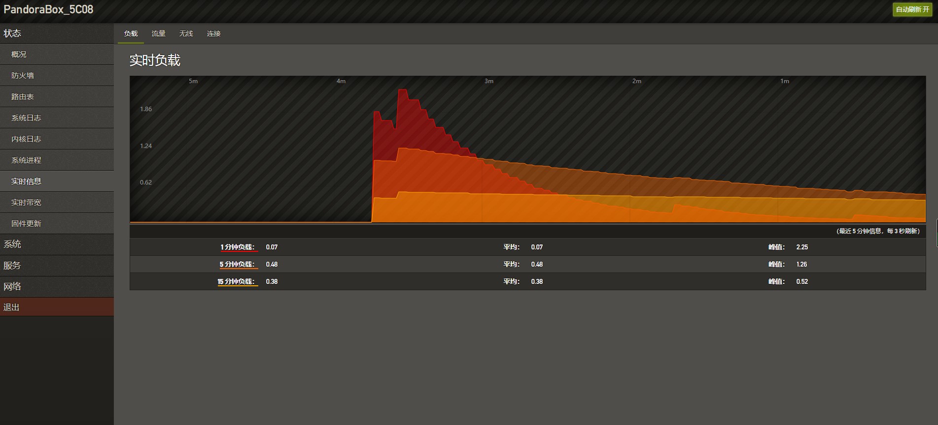Expand the 系统 system menu section
Image resolution: width=938 pixels, height=425 pixels.
click(57, 244)
